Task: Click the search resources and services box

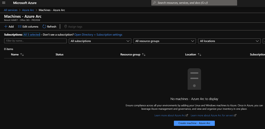Action: tap(194, 3)
